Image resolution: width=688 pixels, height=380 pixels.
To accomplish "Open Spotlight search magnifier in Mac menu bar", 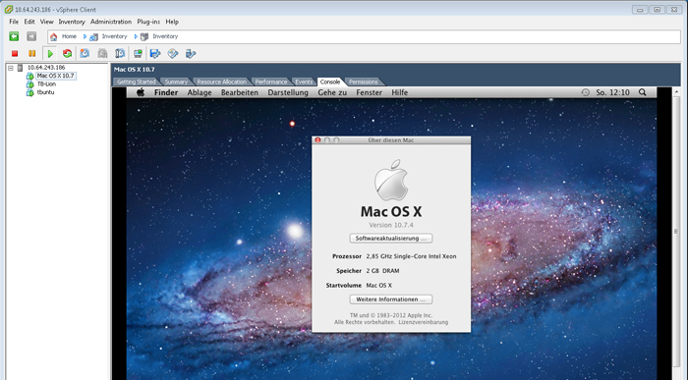I will point(643,92).
